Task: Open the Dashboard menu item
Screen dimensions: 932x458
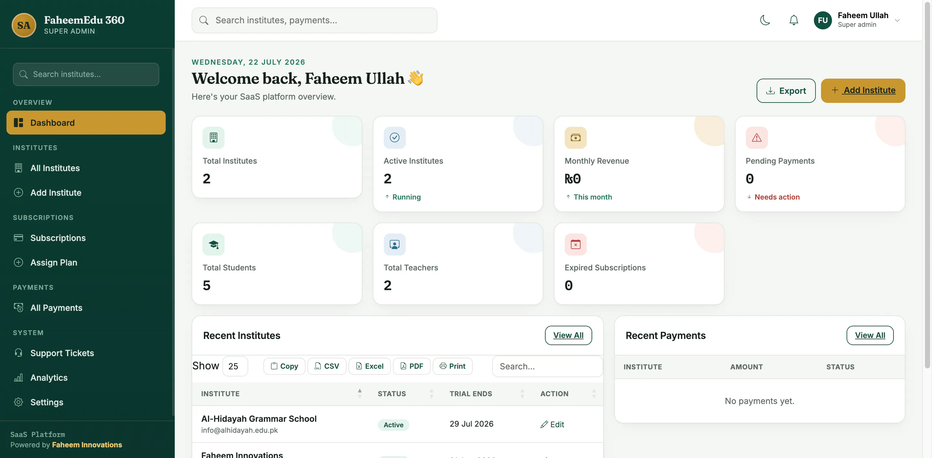Action: [x=86, y=123]
